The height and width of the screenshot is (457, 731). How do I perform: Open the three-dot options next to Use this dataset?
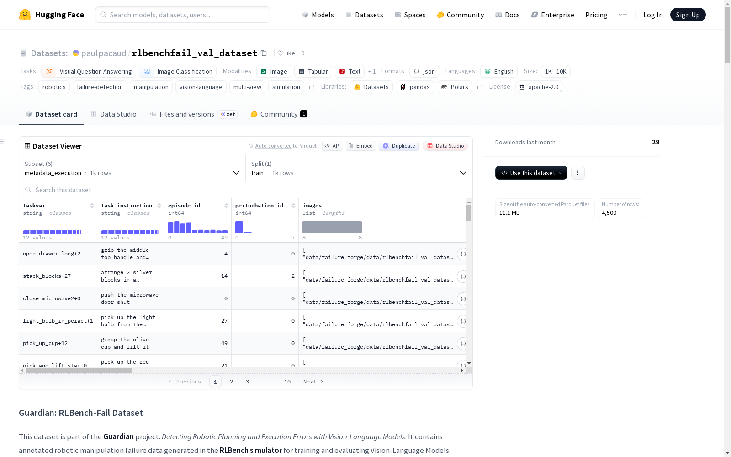coord(578,173)
